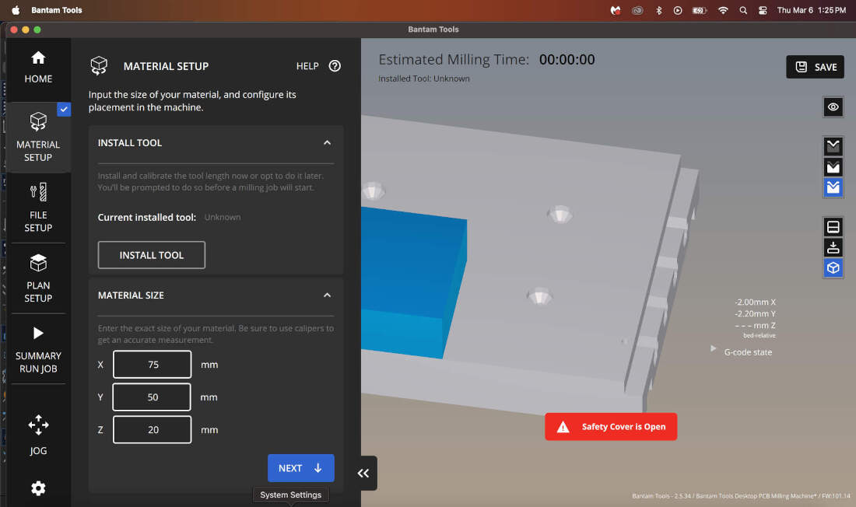Click the Estimated Milling Time value 00:00:00
The image size is (856, 507).
pos(567,59)
